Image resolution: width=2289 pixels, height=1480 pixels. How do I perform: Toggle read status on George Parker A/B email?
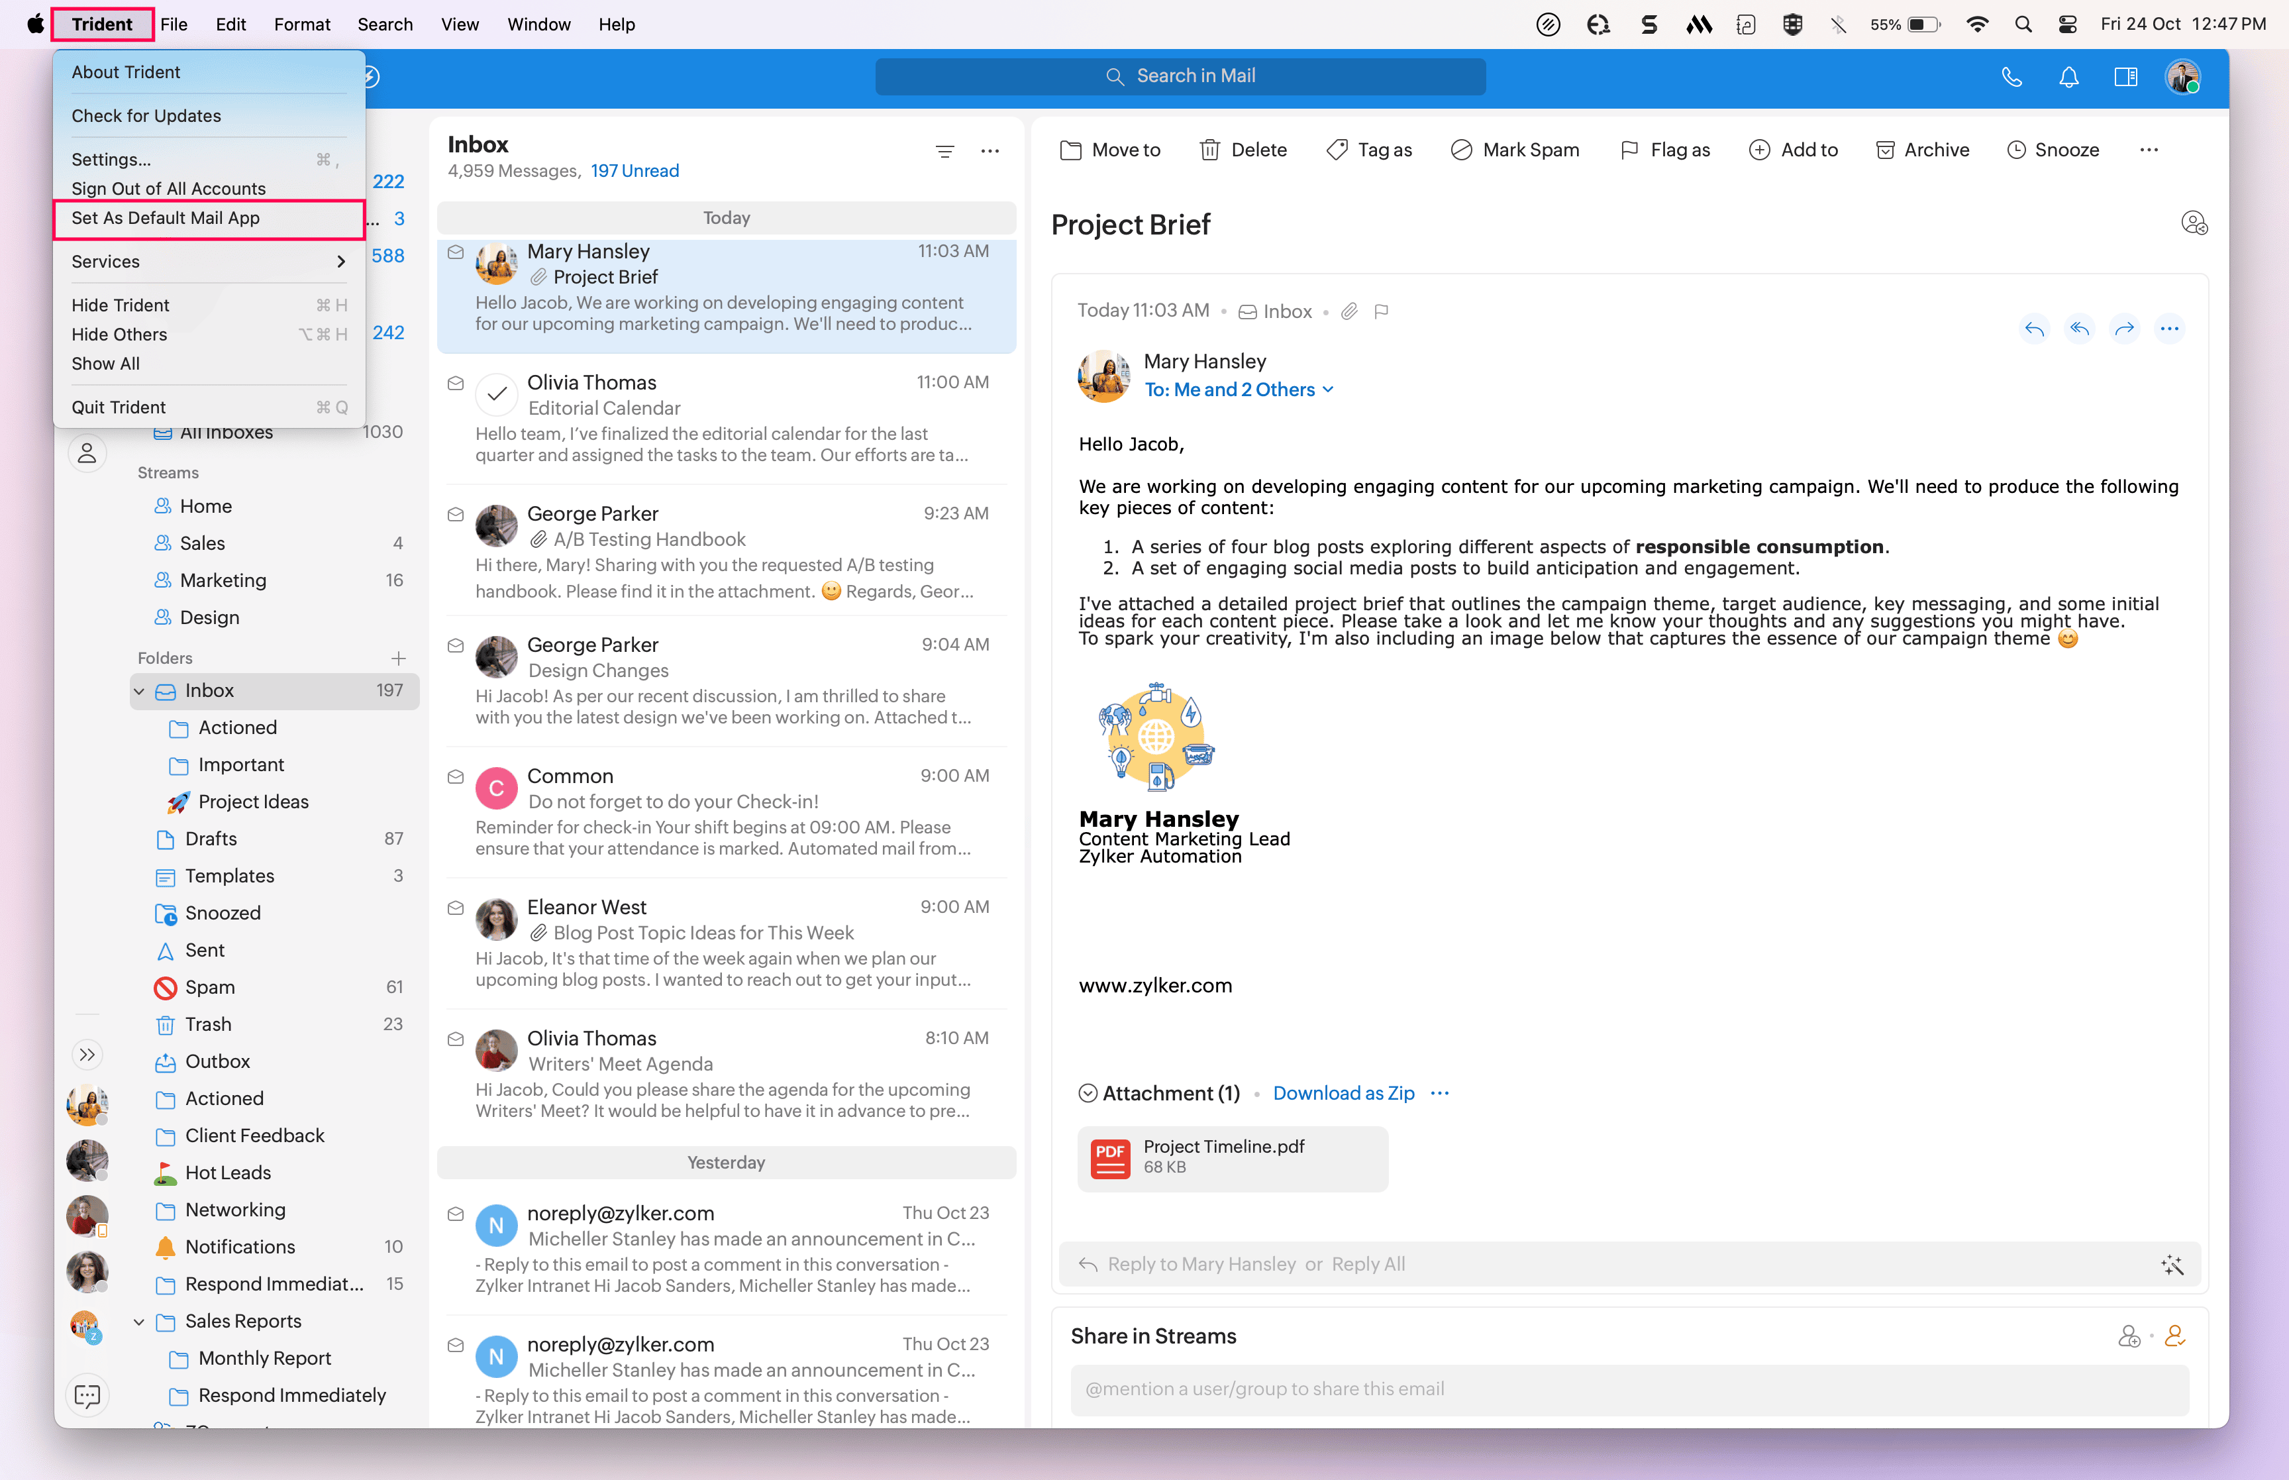tap(455, 515)
